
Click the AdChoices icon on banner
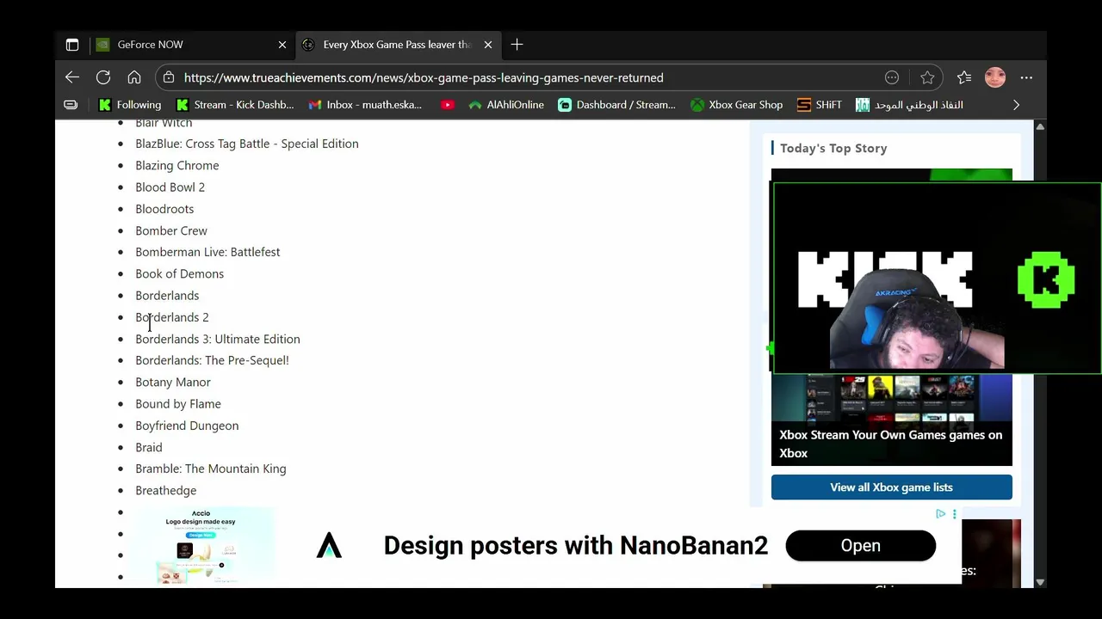[940, 514]
